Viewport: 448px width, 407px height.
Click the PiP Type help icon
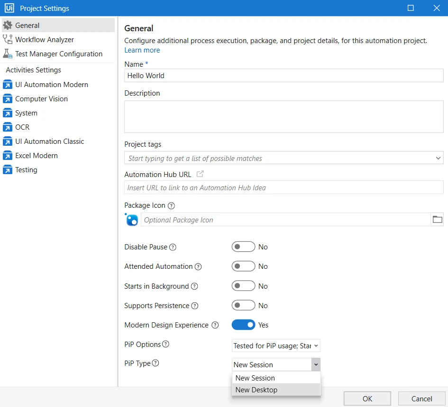[155, 363]
